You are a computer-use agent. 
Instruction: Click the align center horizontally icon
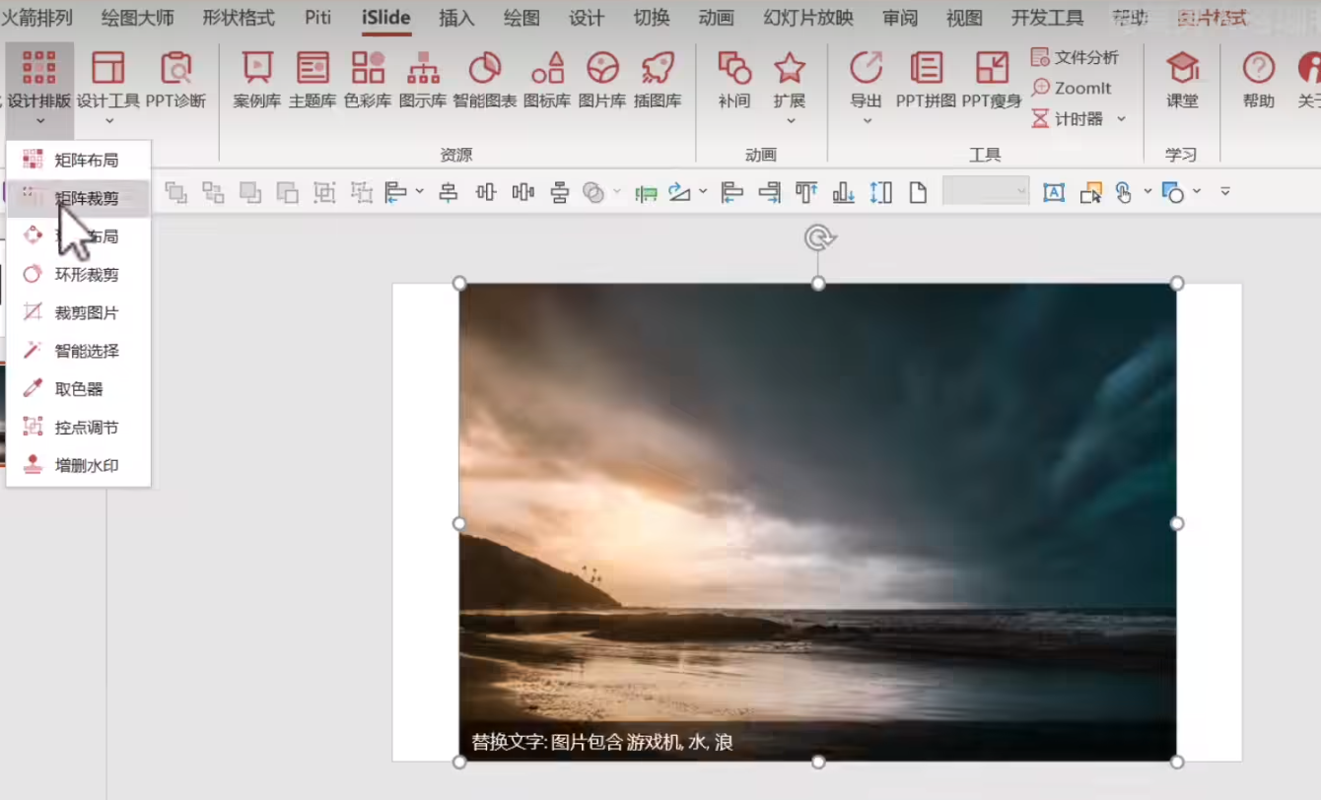point(449,193)
